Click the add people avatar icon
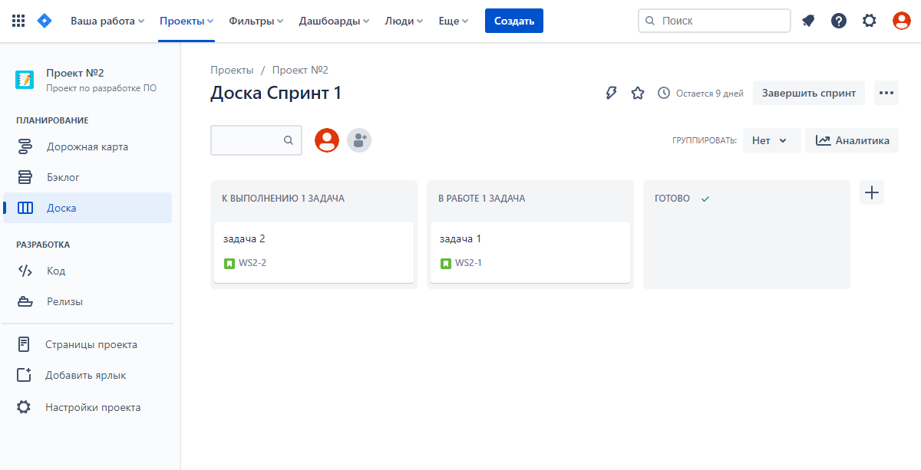Viewport: 921px width, 470px height. [359, 140]
